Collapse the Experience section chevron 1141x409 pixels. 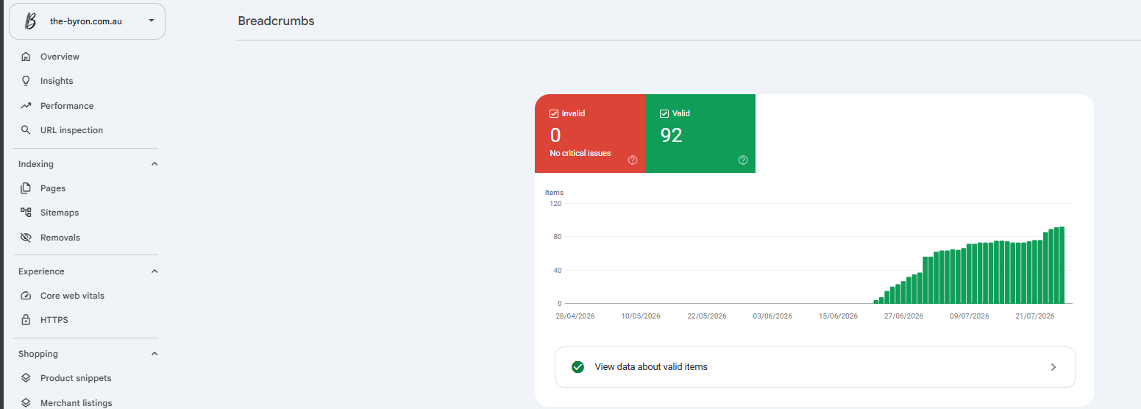pos(154,271)
